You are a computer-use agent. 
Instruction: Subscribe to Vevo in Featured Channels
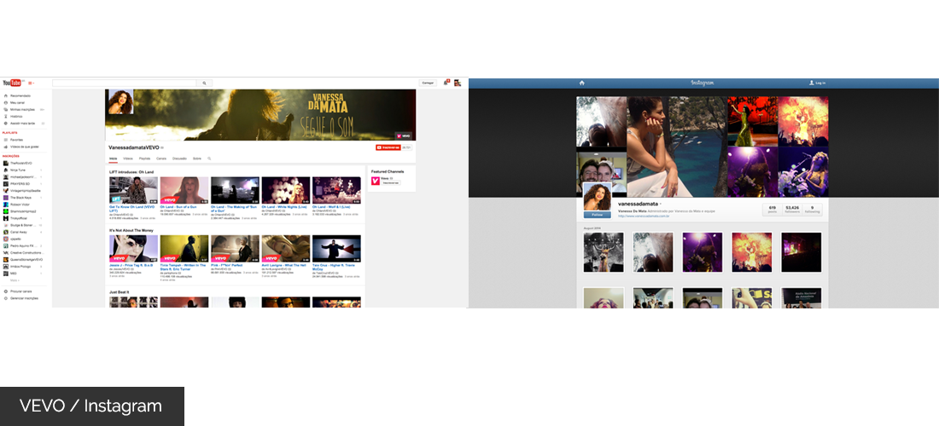[390, 183]
